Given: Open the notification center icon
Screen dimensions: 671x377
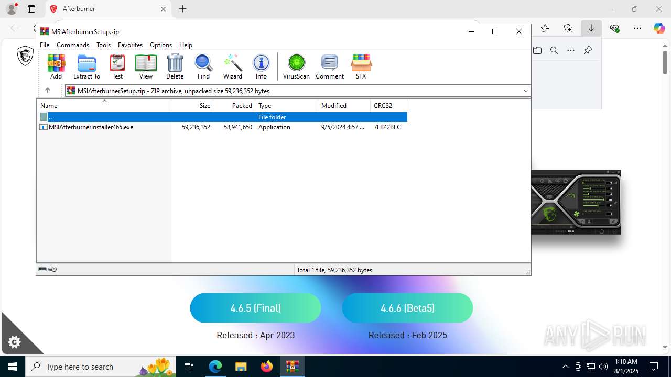Looking at the screenshot, I should [653, 367].
